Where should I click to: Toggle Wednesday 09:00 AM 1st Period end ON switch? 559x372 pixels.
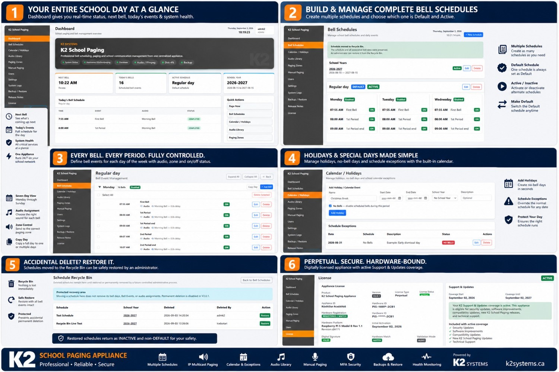(x=477, y=129)
